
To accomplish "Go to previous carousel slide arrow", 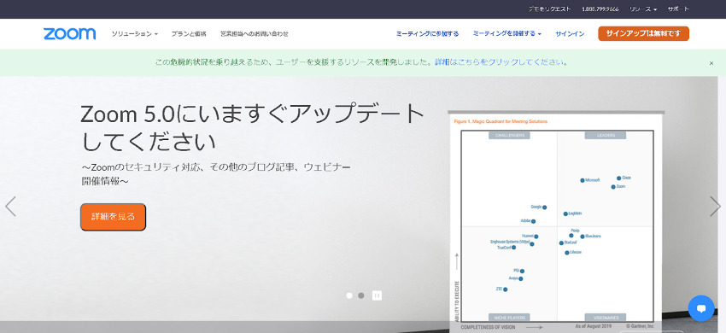I will click(x=10, y=206).
